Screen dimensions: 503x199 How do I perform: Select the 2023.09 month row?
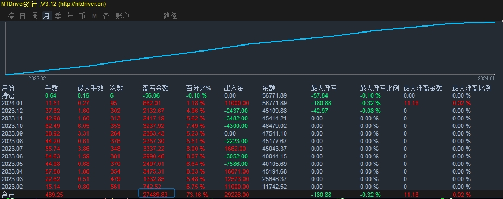(252, 133)
